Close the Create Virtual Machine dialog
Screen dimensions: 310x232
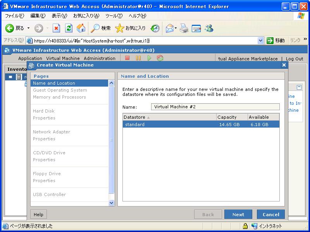click(x=284, y=65)
